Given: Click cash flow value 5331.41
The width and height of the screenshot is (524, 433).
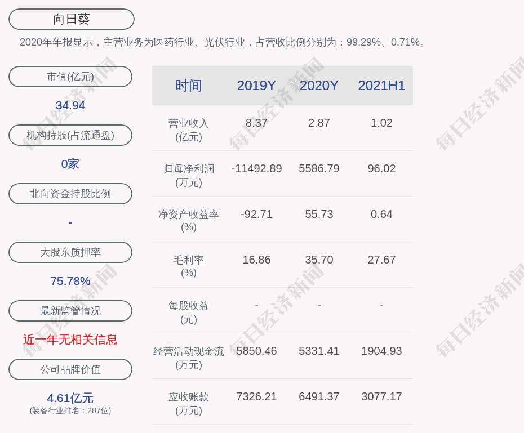Looking at the screenshot, I should [319, 351].
